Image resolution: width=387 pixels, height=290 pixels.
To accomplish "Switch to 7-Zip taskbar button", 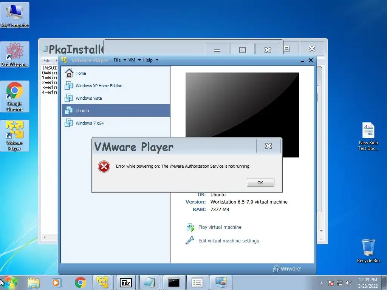I will (125, 282).
